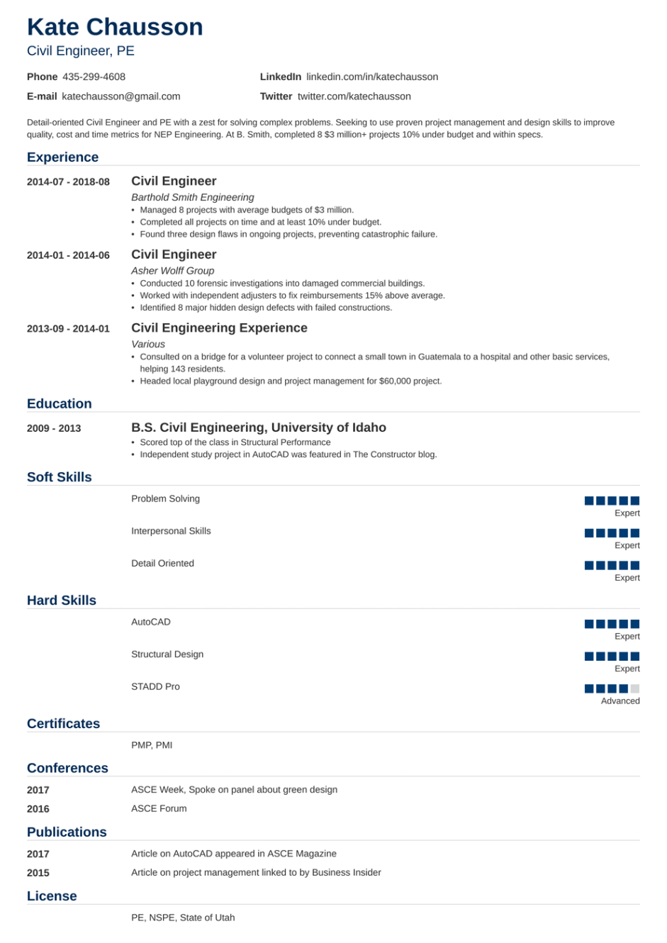
Task: Select the Hard Skills section heading
Action: click(x=62, y=601)
